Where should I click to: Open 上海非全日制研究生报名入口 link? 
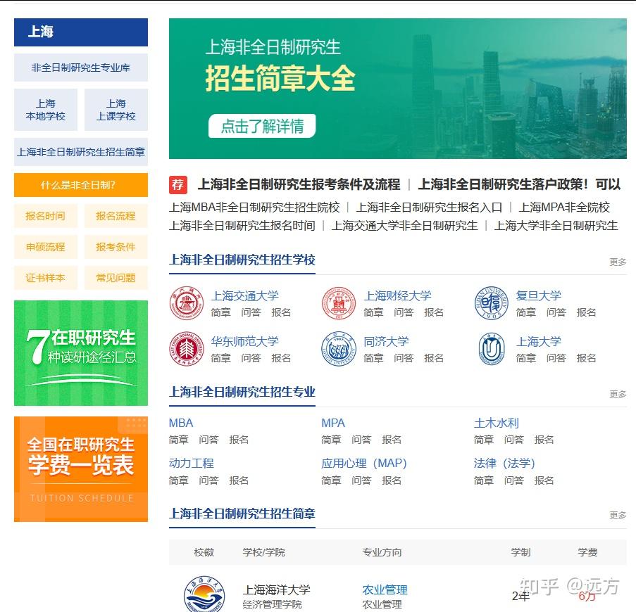tap(429, 208)
